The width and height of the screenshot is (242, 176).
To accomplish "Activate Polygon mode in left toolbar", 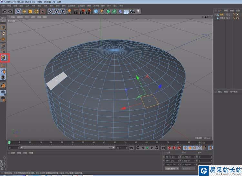I will [x=3, y=58].
